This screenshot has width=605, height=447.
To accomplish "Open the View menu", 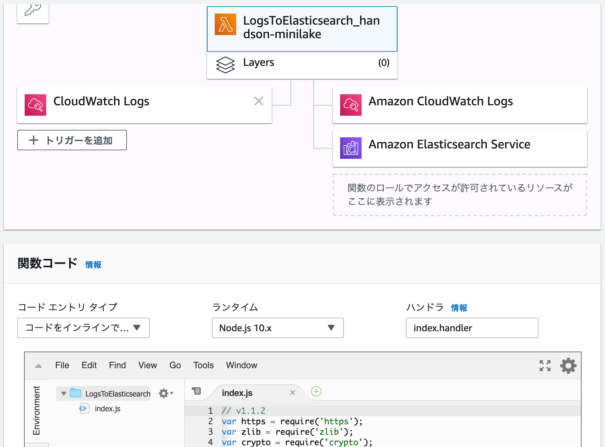I will (x=148, y=365).
